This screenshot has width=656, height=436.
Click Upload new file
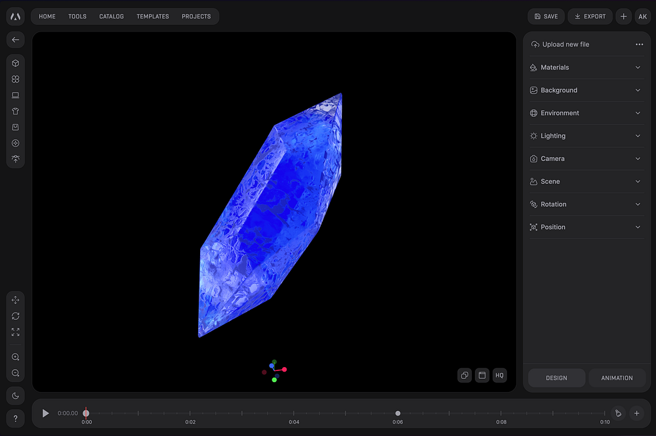[560, 45]
